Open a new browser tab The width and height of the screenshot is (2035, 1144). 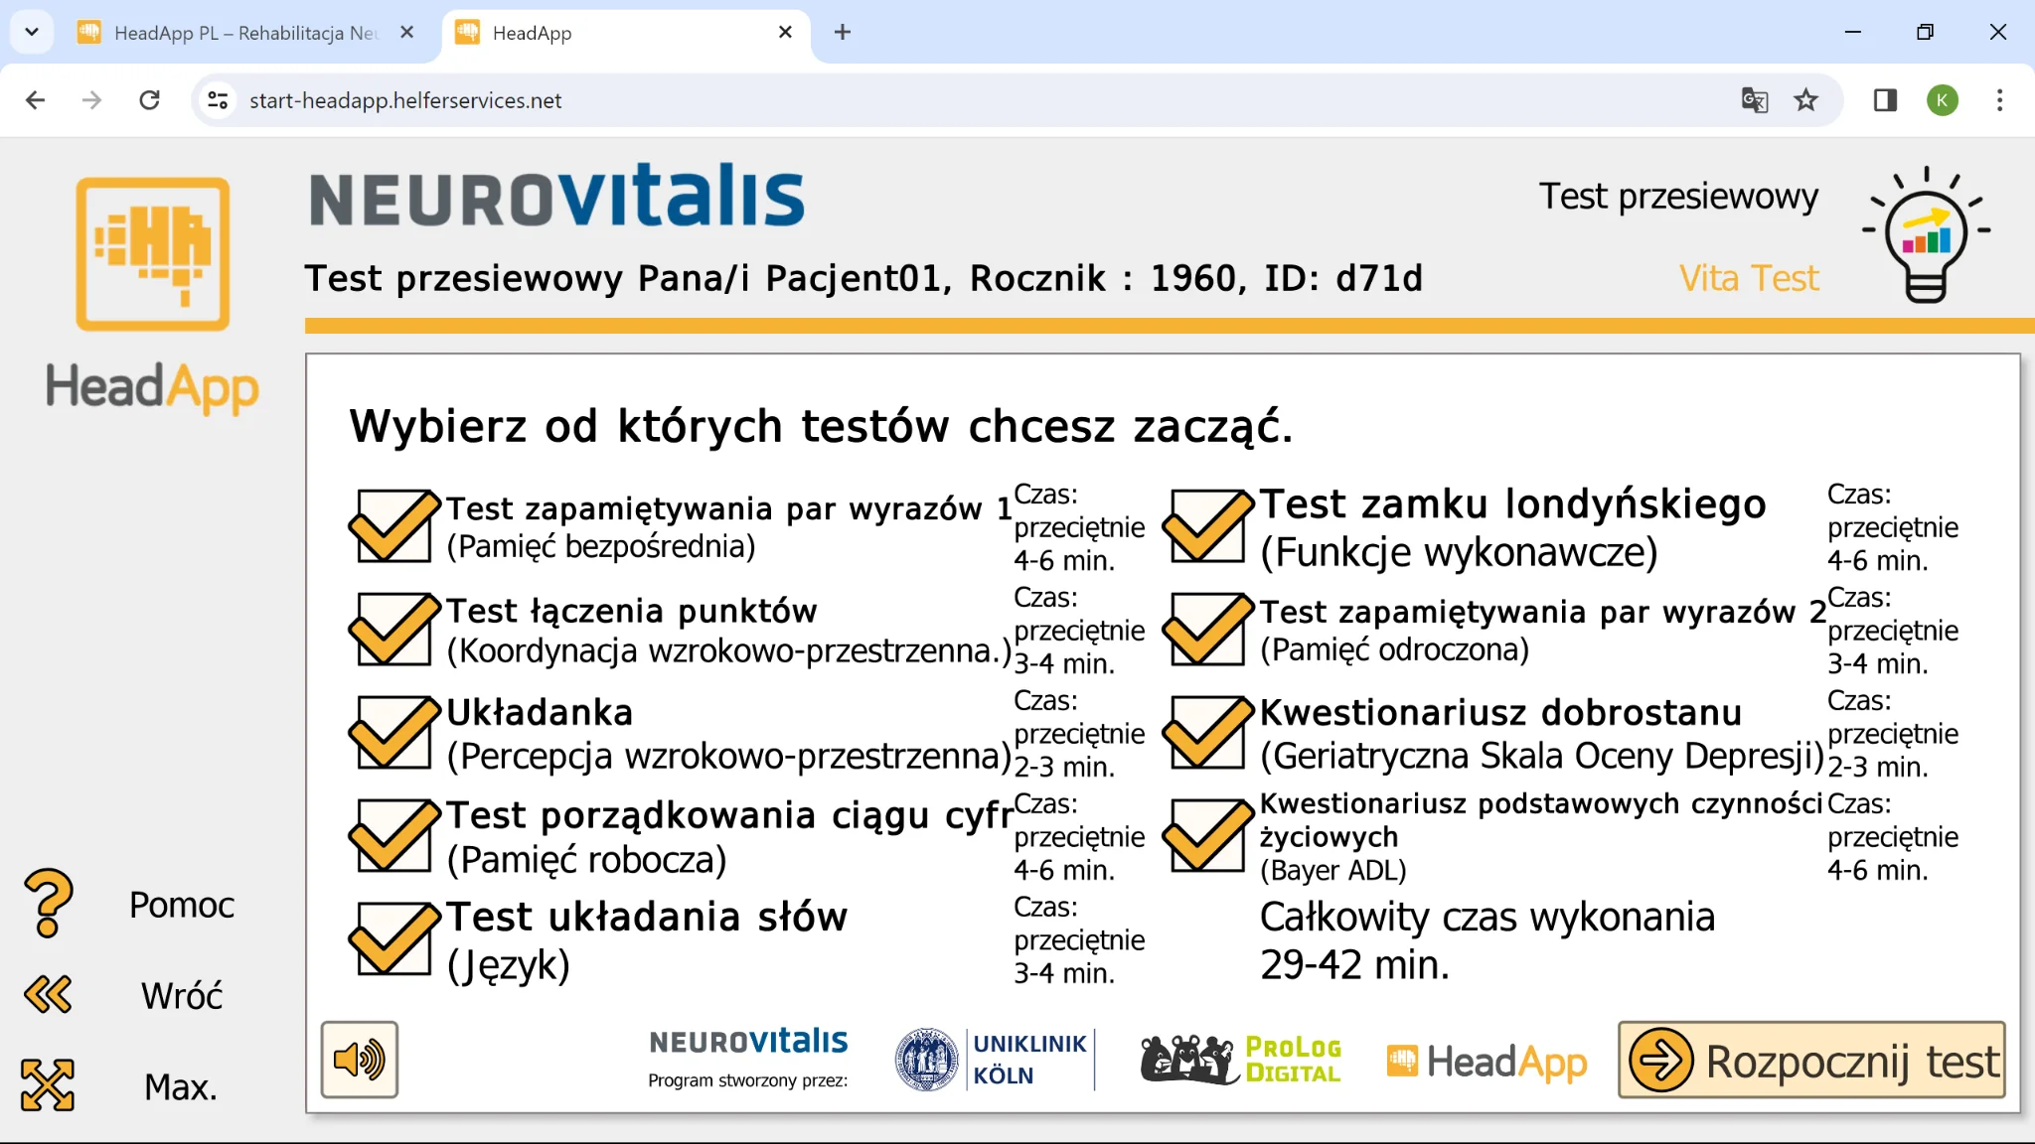coord(843,32)
